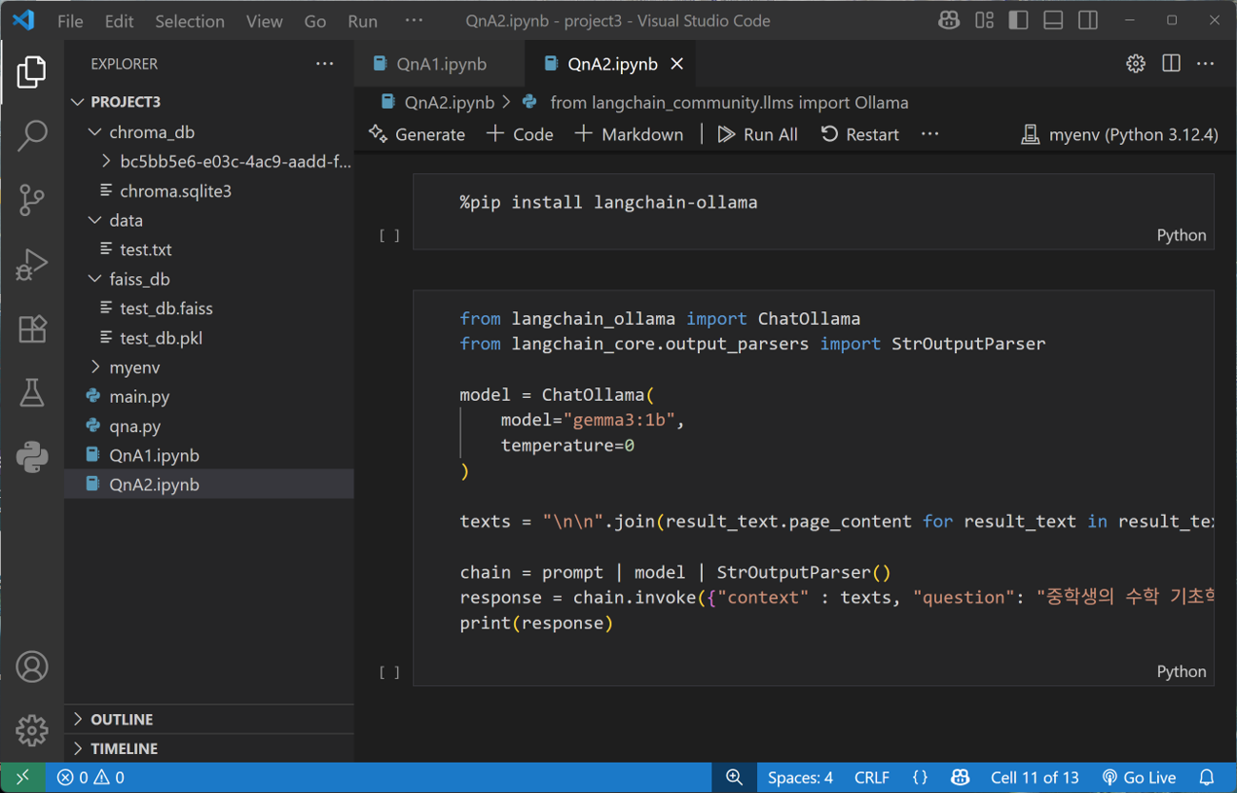Open the Edit menu

click(x=119, y=21)
